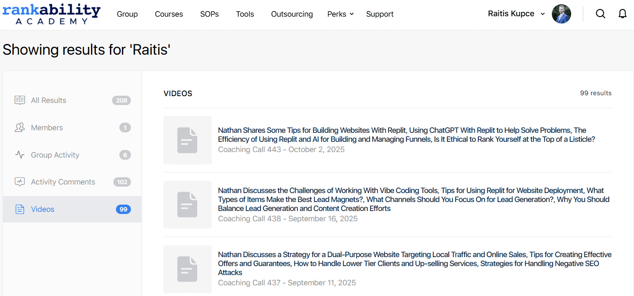Select the Outsourcing navigation item

pos(292,14)
